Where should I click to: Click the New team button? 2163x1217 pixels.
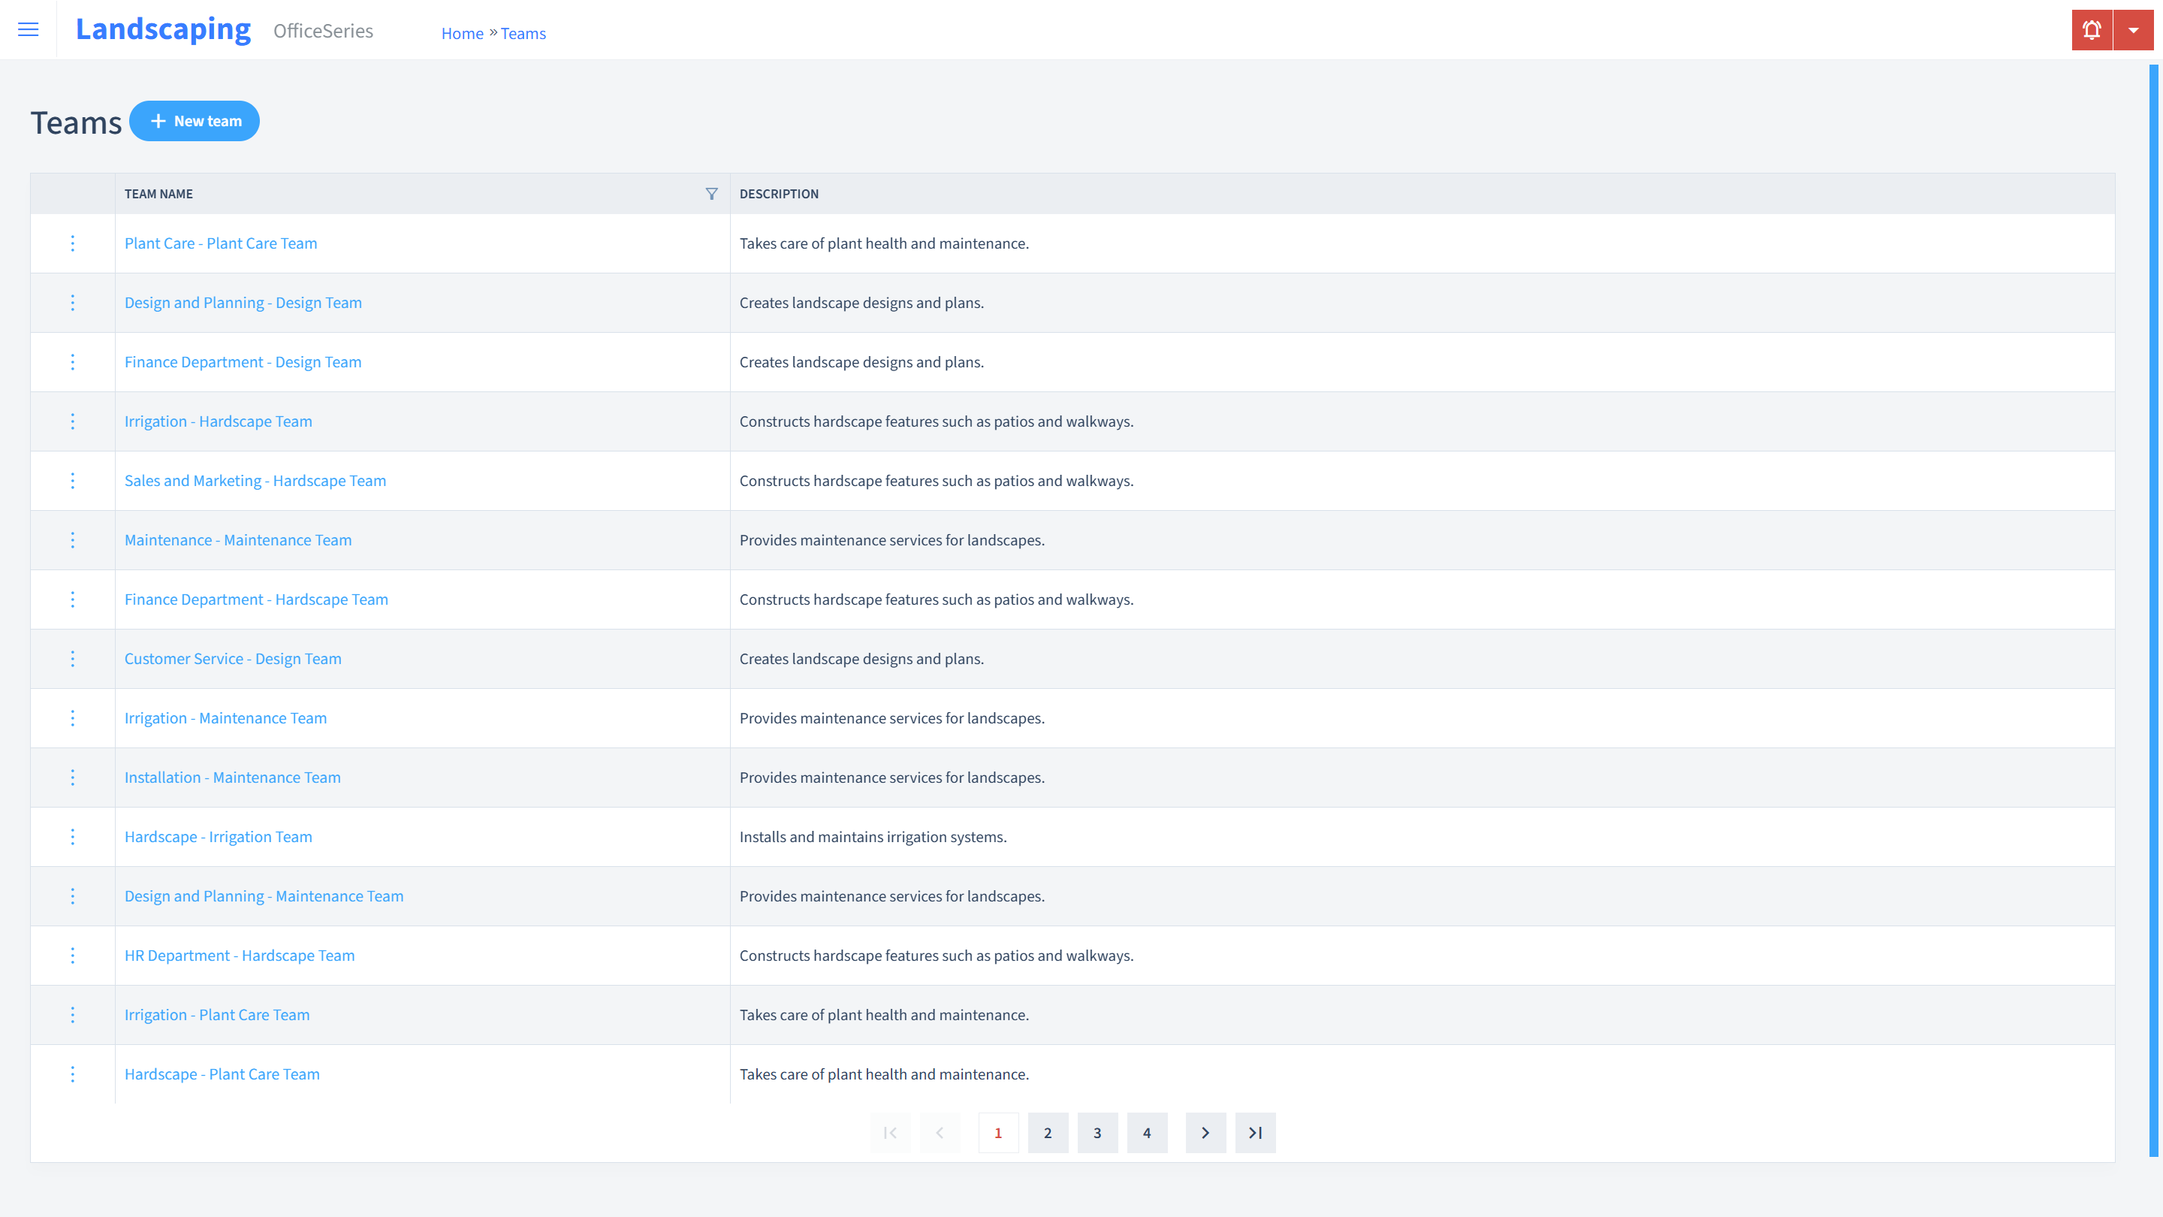pos(195,120)
